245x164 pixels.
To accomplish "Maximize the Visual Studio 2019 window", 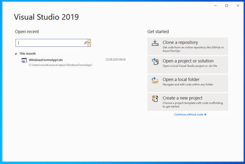I will tap(227, 6).
